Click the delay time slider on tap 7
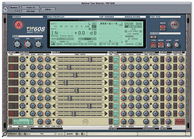The height and width of the screenshot is (139, 194). click(89, 106)
